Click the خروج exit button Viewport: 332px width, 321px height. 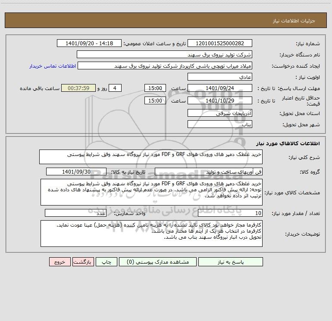(x=60, y=262)
